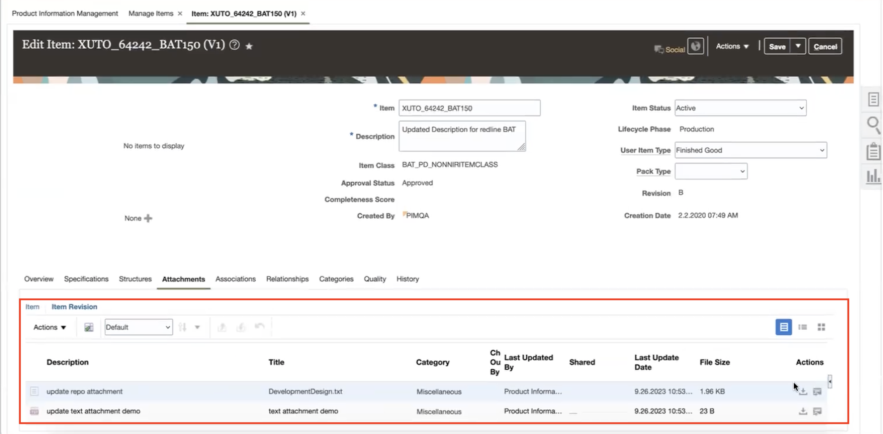Select the 'update text attachment demo' description cell
Image resolution: width=883 pixels, height=434 pixels.
(x=93, y=411)
